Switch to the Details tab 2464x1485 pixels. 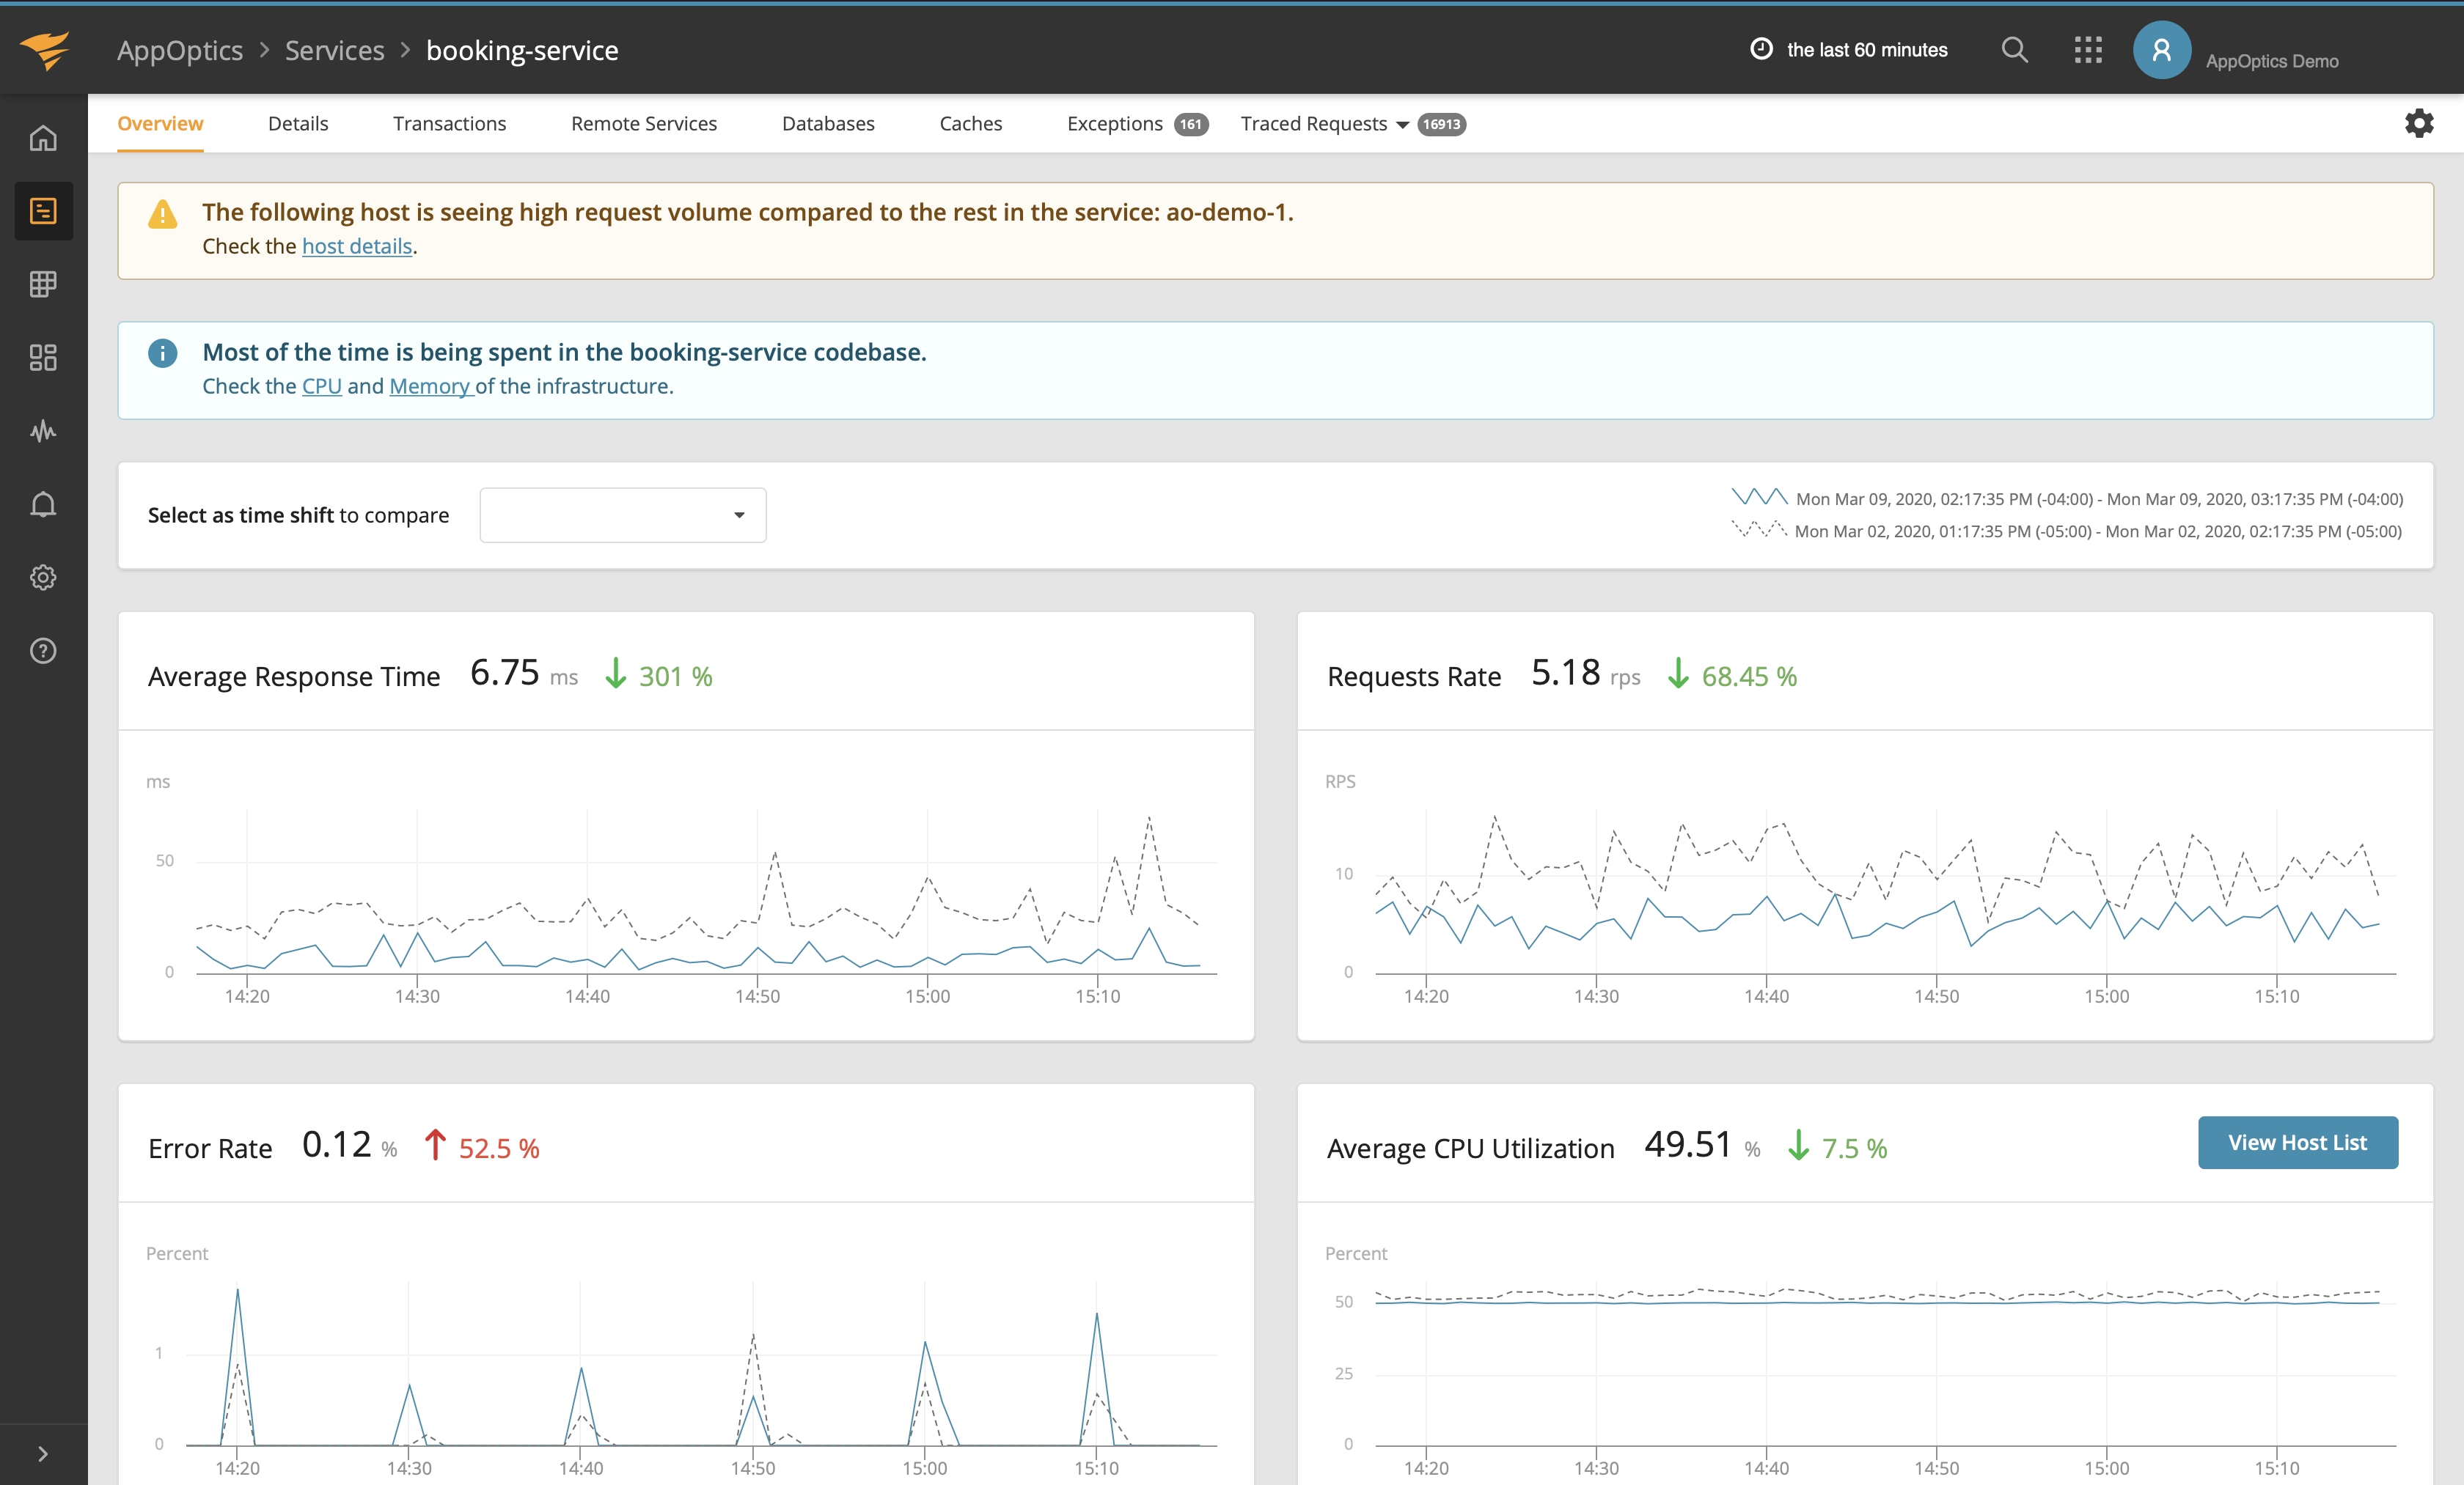click(298, 123)
